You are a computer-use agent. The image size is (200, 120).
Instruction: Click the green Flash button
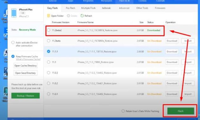pos(181,111)
